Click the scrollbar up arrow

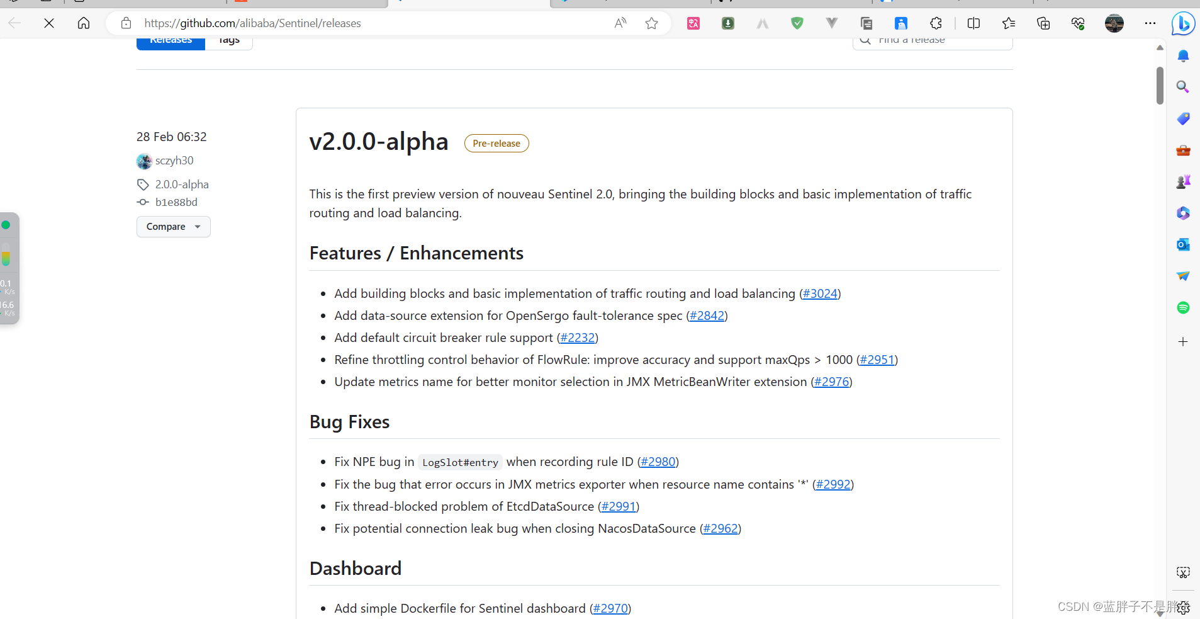[1160, 48]
